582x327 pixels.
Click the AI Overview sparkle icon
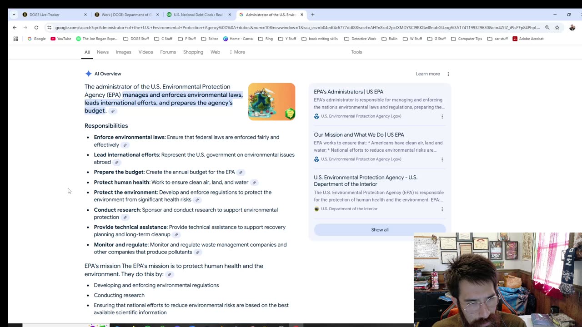pyautogui.click(x=88, y=74)
